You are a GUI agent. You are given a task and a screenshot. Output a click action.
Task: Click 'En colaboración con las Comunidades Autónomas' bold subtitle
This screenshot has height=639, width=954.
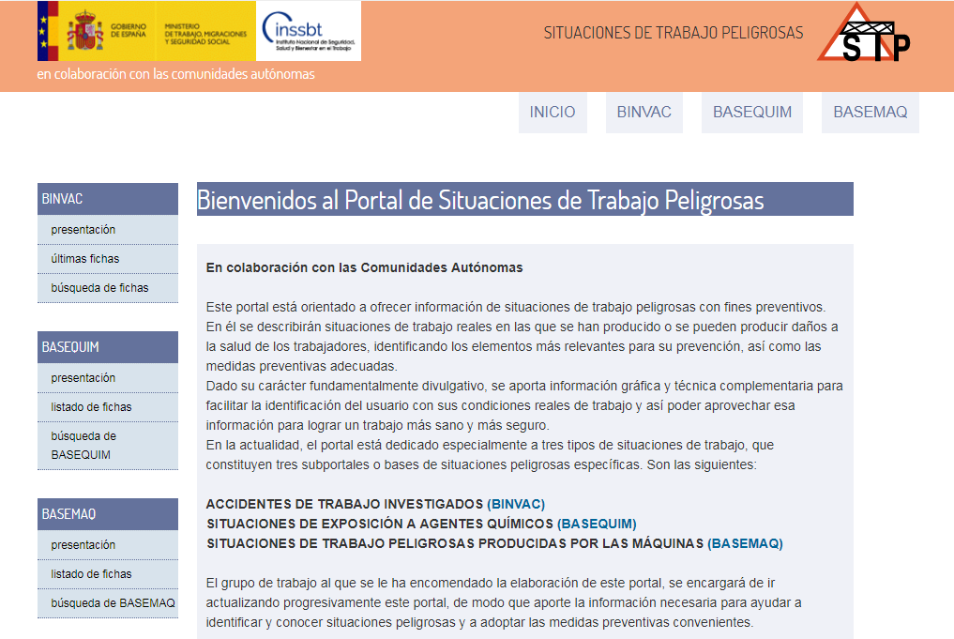[365, 267]
